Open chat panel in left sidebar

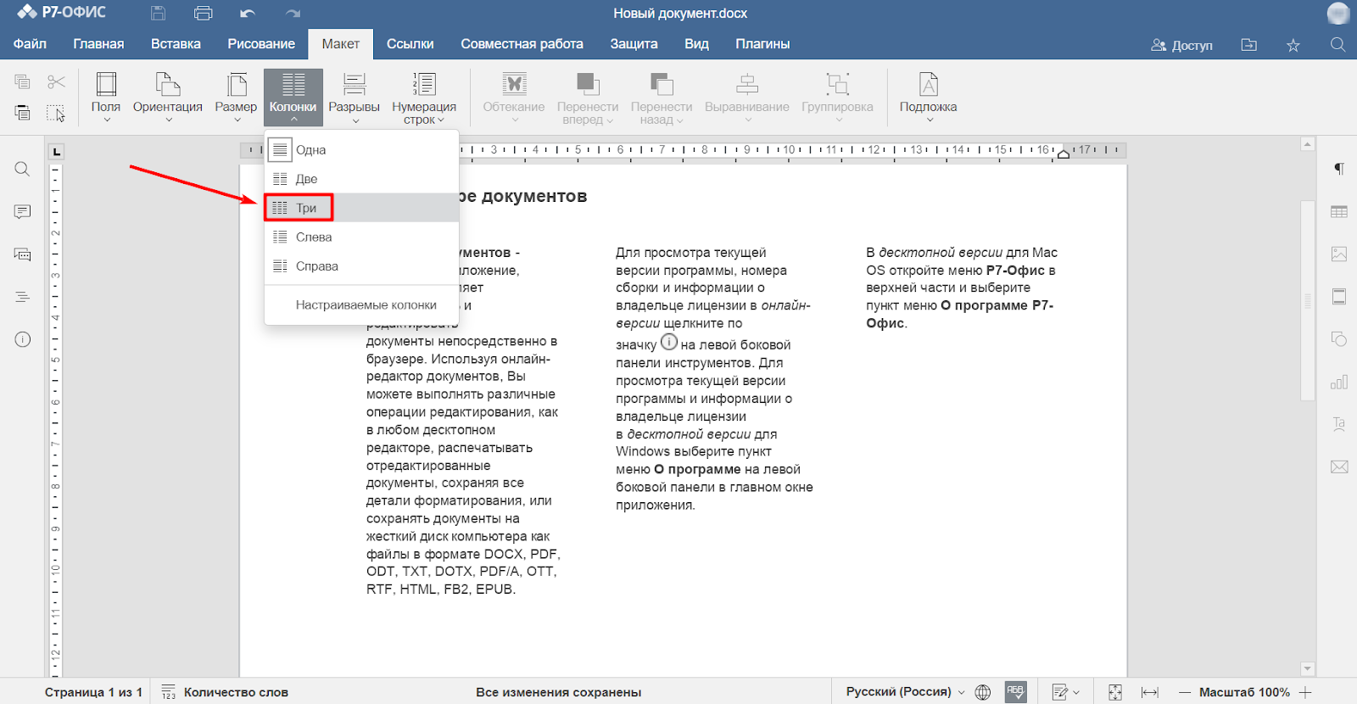click(23, 254)
